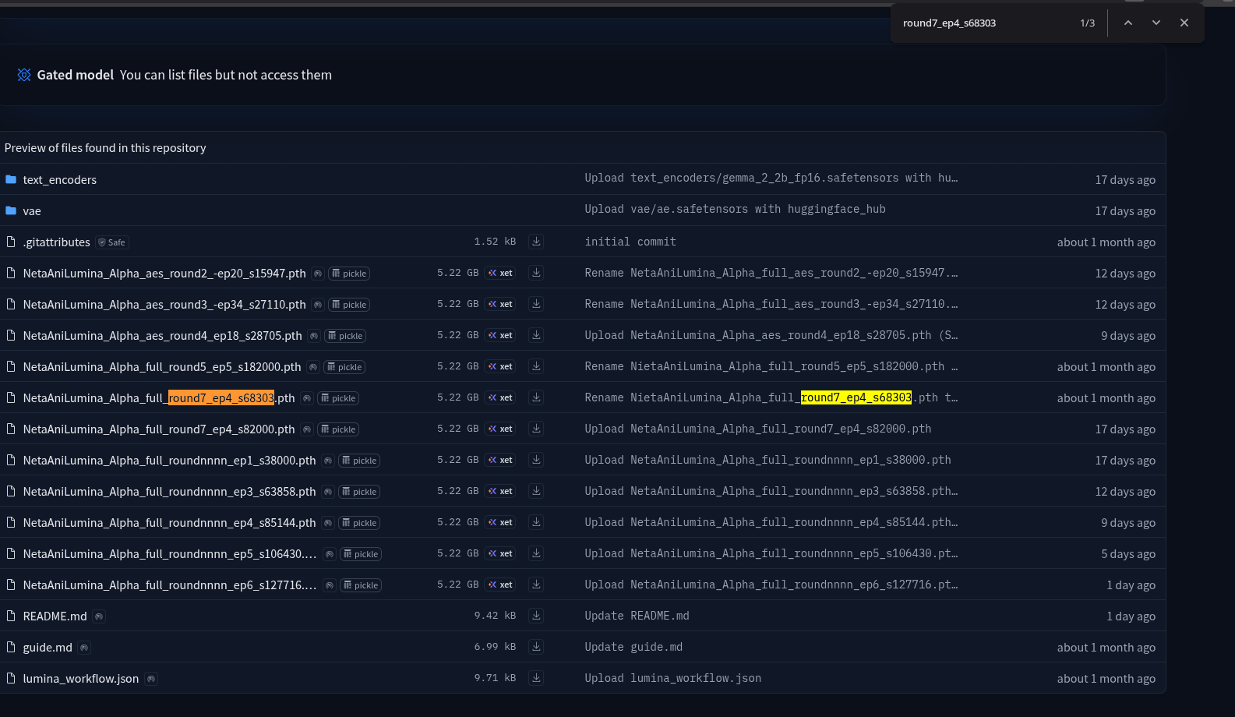Click '1 day ago' on README.md row
Viewport: 1235px width, 717px height.
pyautogui.click(x=1131, y=616)
